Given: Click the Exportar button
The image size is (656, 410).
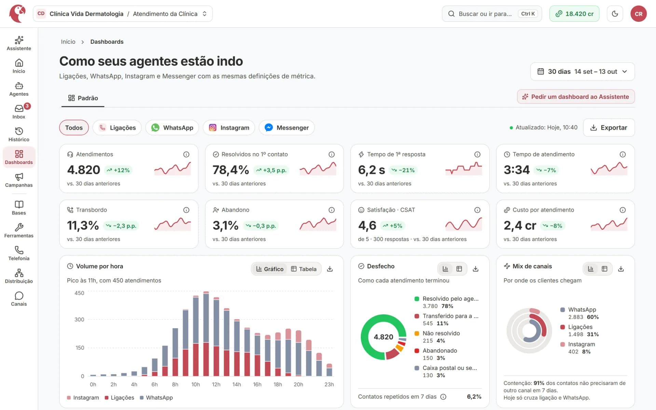Looking at the screenshot, I should pyautogui.click(x=609, y=127).
